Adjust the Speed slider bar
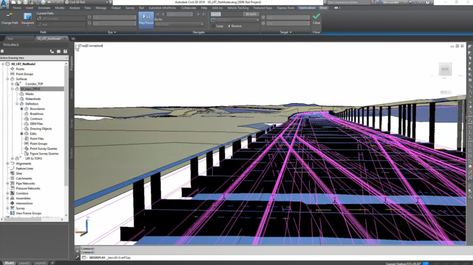 coord(226,14)
